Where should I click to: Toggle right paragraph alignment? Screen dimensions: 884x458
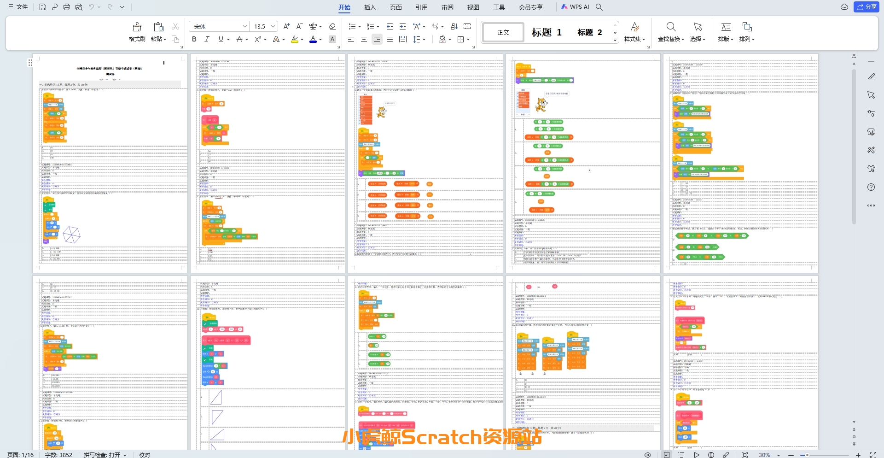point(377,40)
